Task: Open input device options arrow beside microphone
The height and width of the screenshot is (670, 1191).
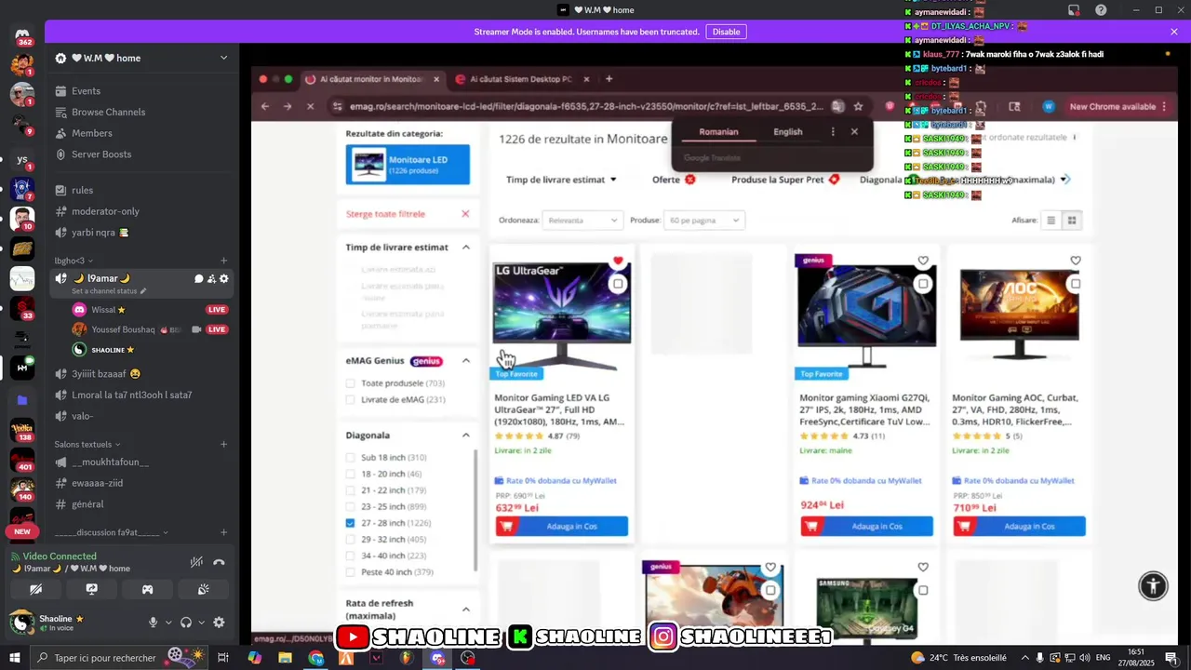Action: (168, 623)
